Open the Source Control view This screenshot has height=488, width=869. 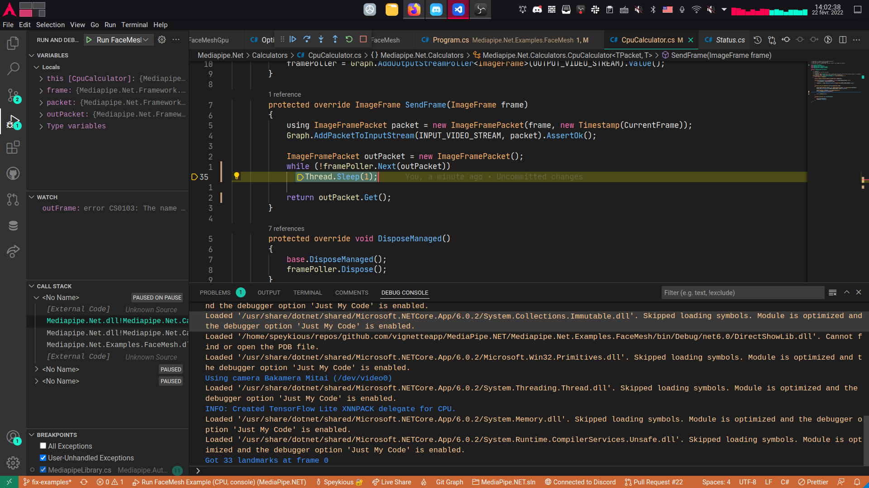coord(13,95)
